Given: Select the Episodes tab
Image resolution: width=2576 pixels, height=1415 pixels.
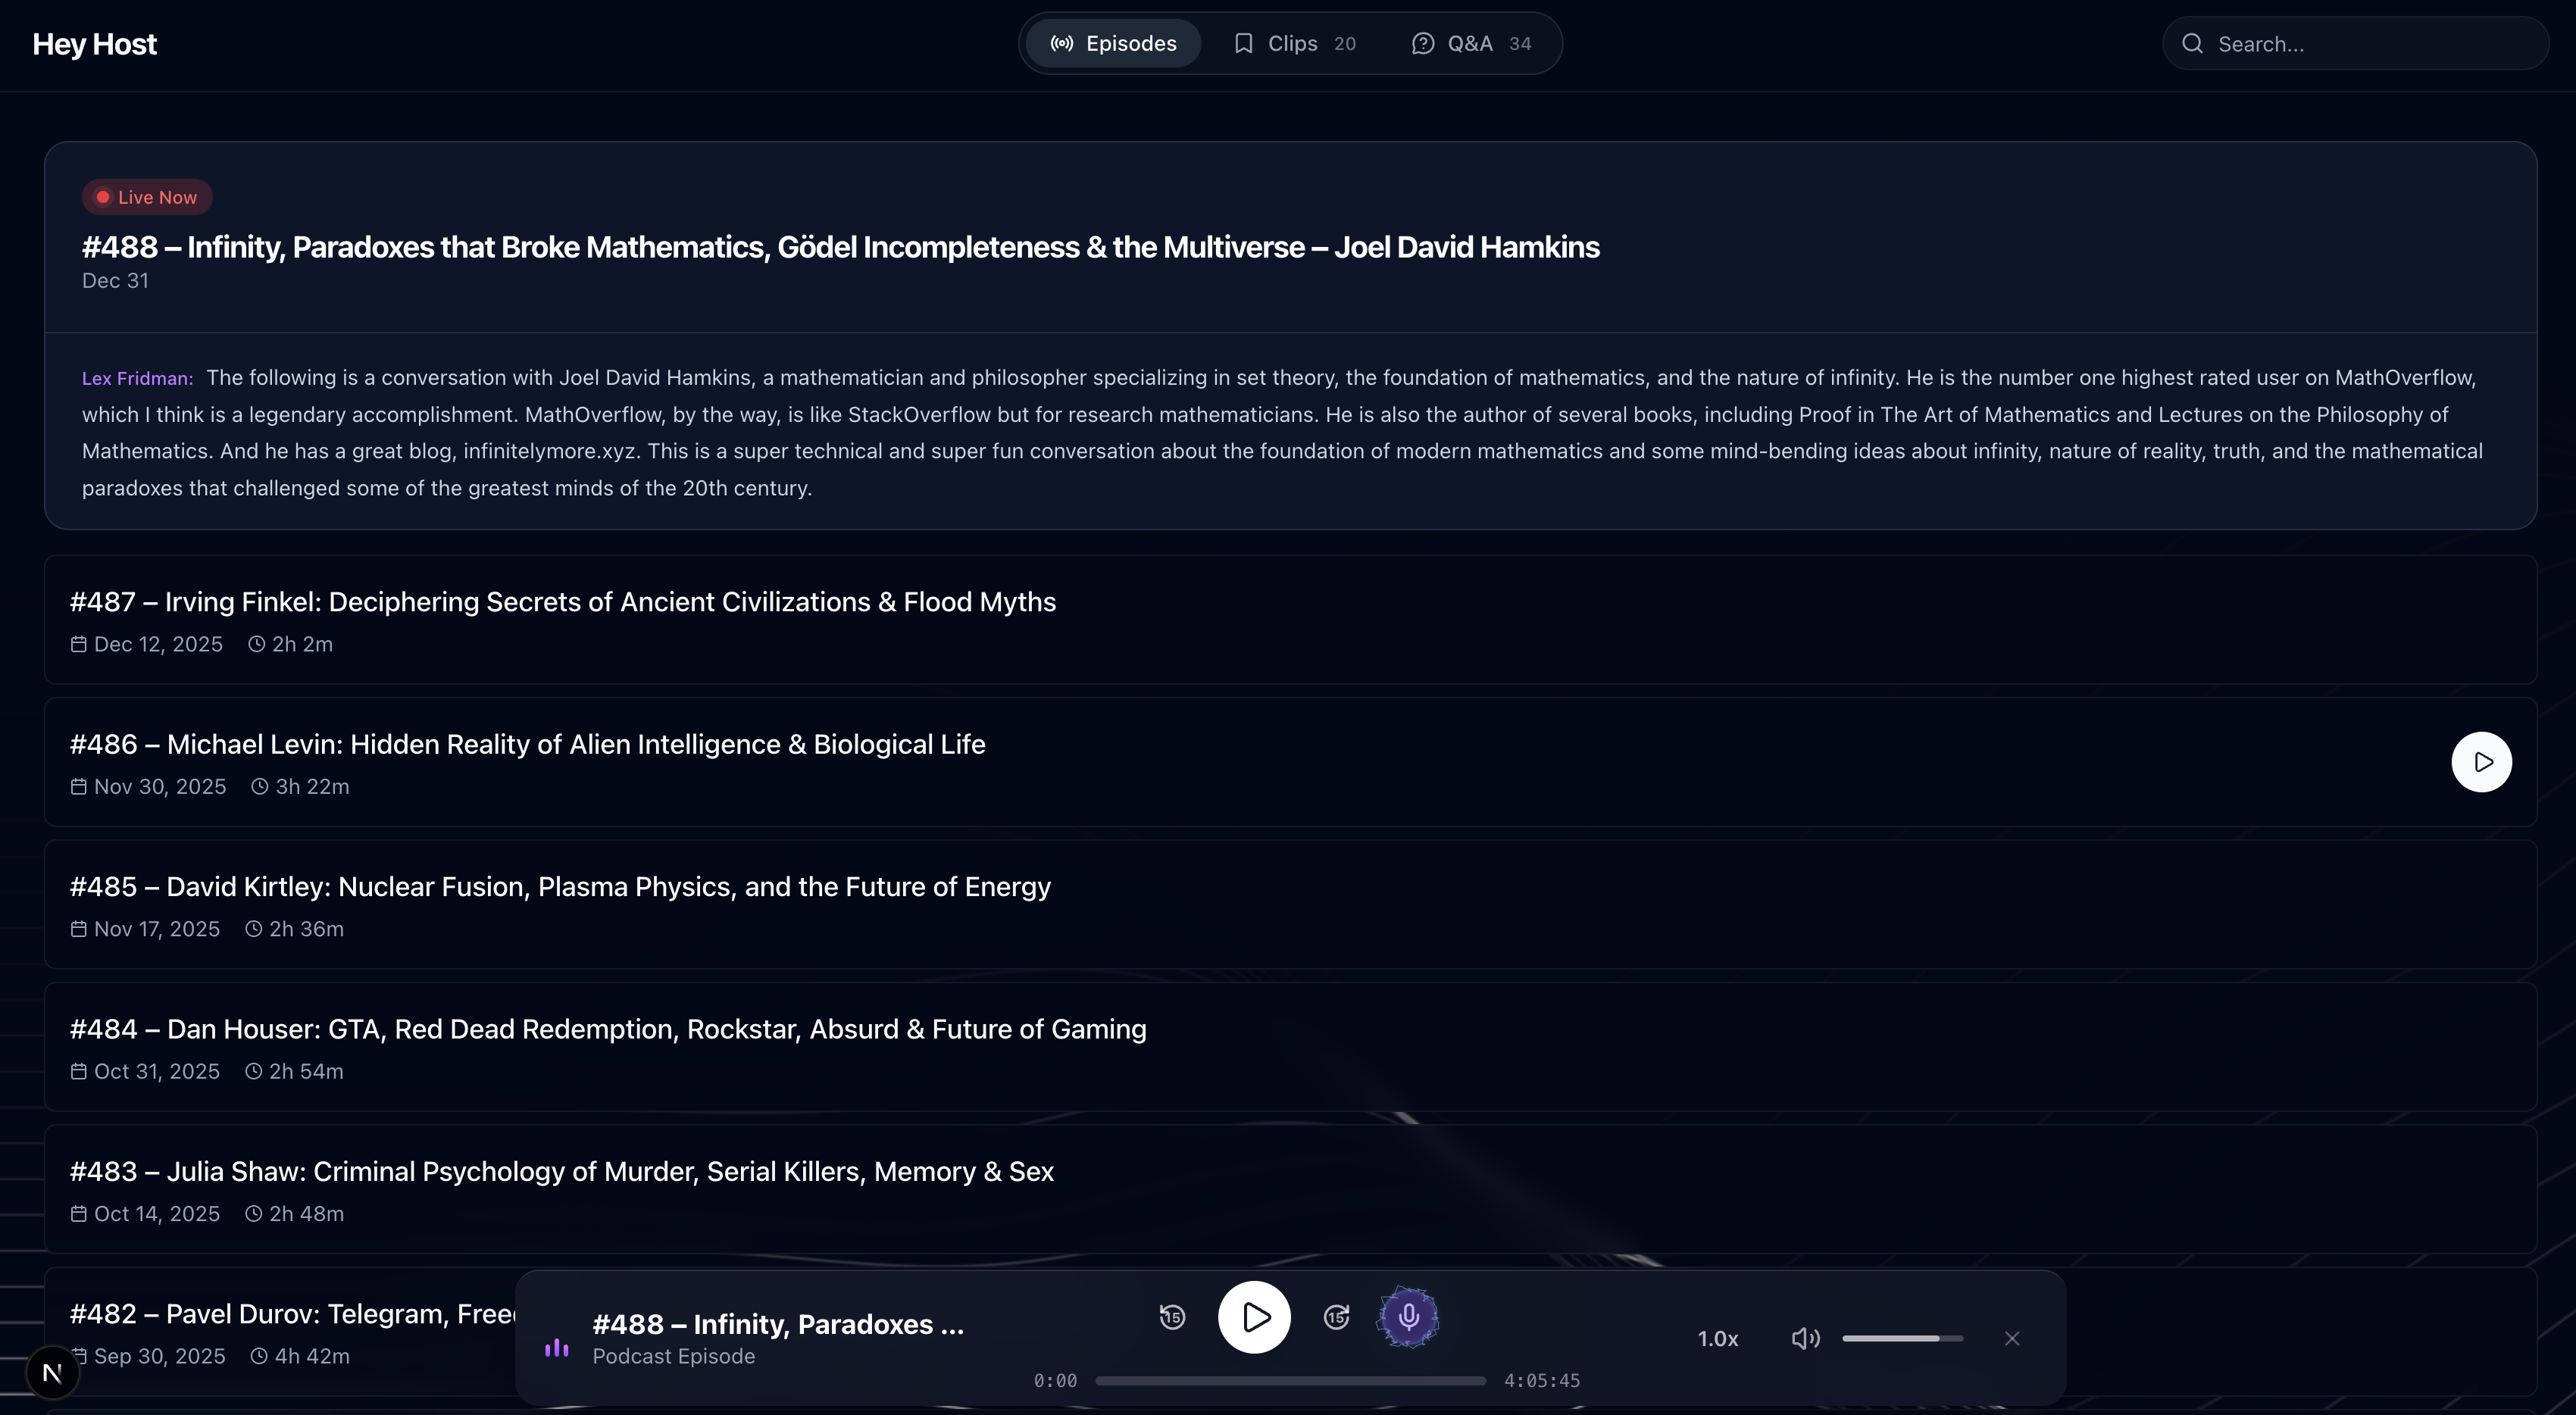Looking at the screenshot, I should pyautogui.click(x=1113, y=44).
